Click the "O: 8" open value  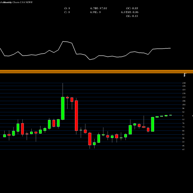coord(67,8)
